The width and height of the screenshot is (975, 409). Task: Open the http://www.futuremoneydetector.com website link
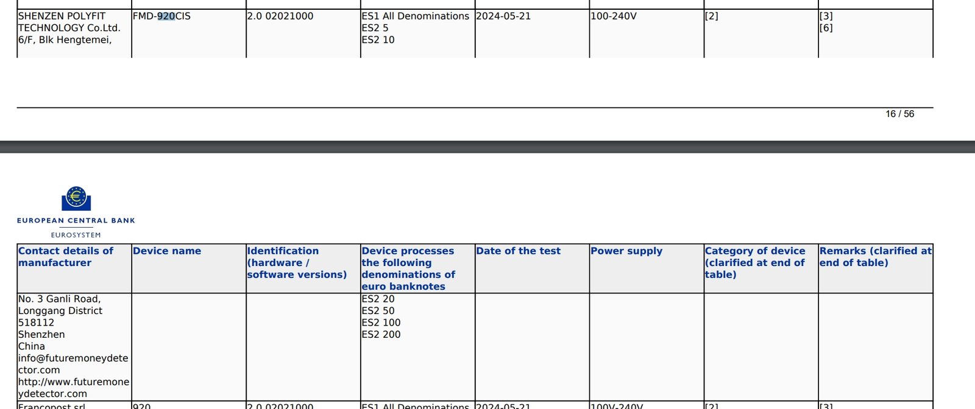74,388
